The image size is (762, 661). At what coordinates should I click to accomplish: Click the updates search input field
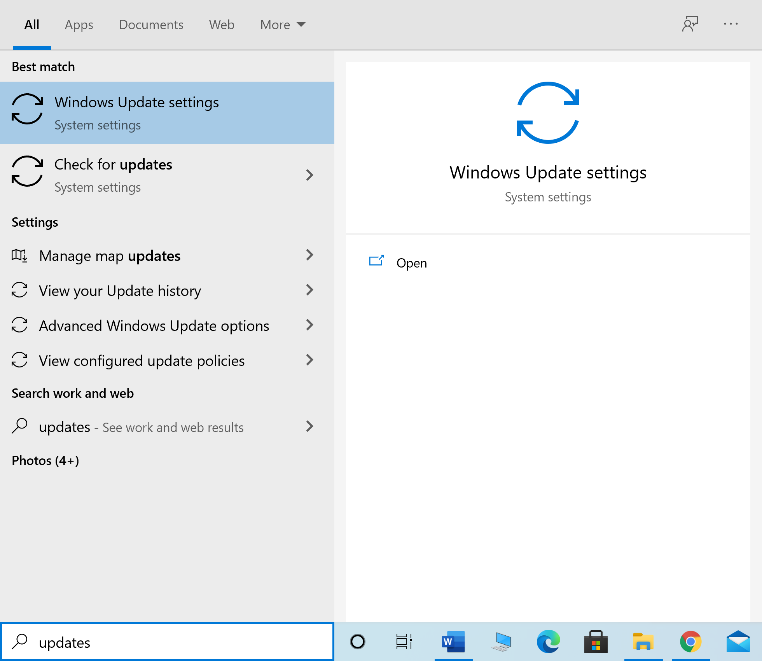point(167,642)
